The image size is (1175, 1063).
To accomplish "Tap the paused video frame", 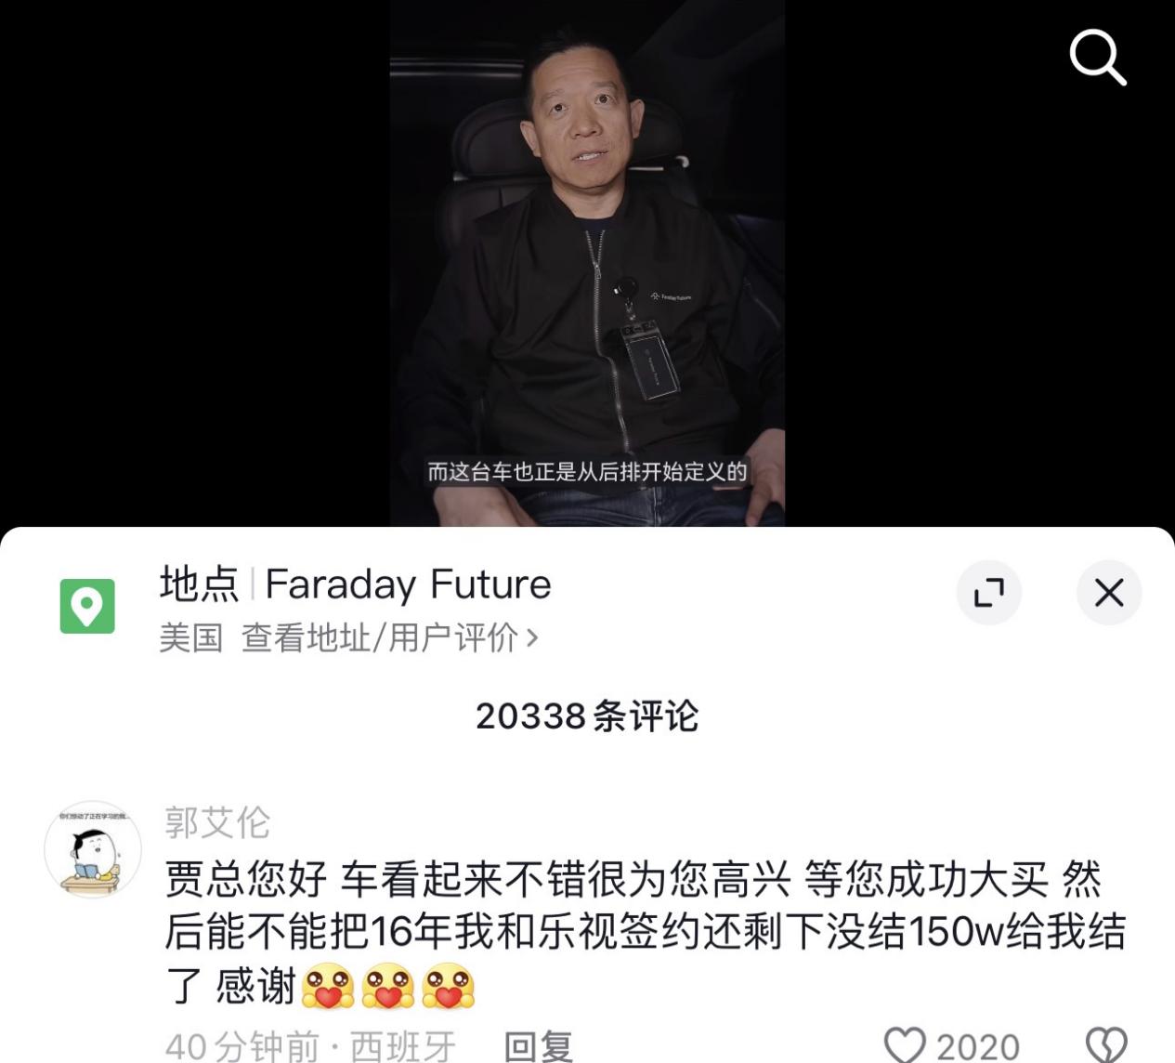I will coord(587,263).
